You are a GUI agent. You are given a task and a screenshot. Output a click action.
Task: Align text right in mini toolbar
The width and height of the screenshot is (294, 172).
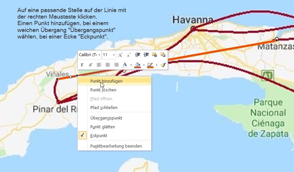pos(116,65)
